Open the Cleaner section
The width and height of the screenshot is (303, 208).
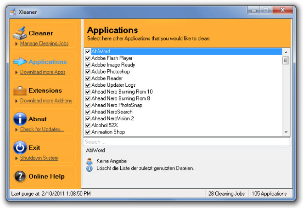pos(40,33)
